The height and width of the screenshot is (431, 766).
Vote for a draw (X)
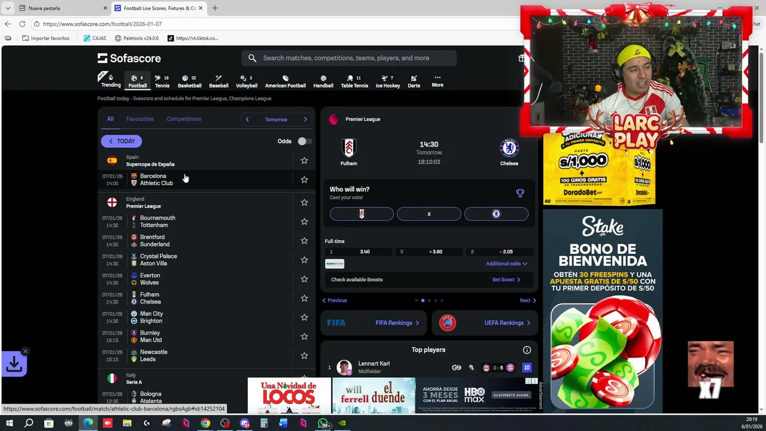[x=429, y=214]
